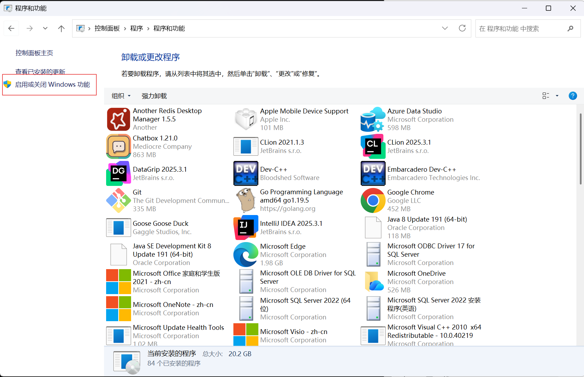The image size is (584, 377).
Task: Click the Embarcadero Dev-C++ icon
Action: pyautogui.click(x=373, y=173)
